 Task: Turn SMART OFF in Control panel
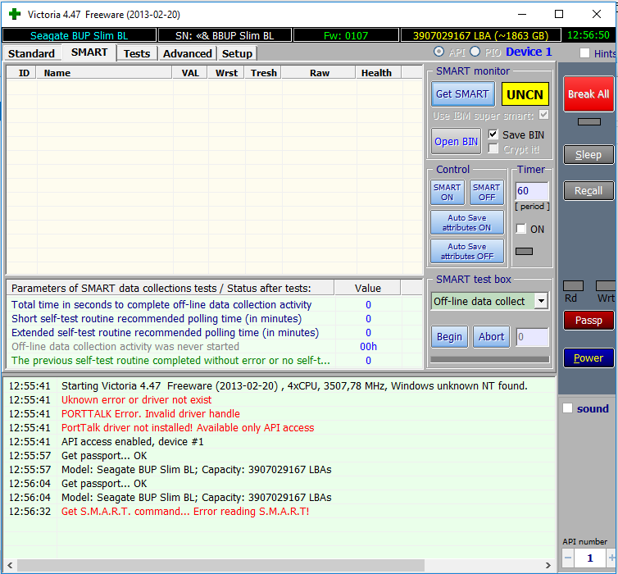tap(486, 193)
